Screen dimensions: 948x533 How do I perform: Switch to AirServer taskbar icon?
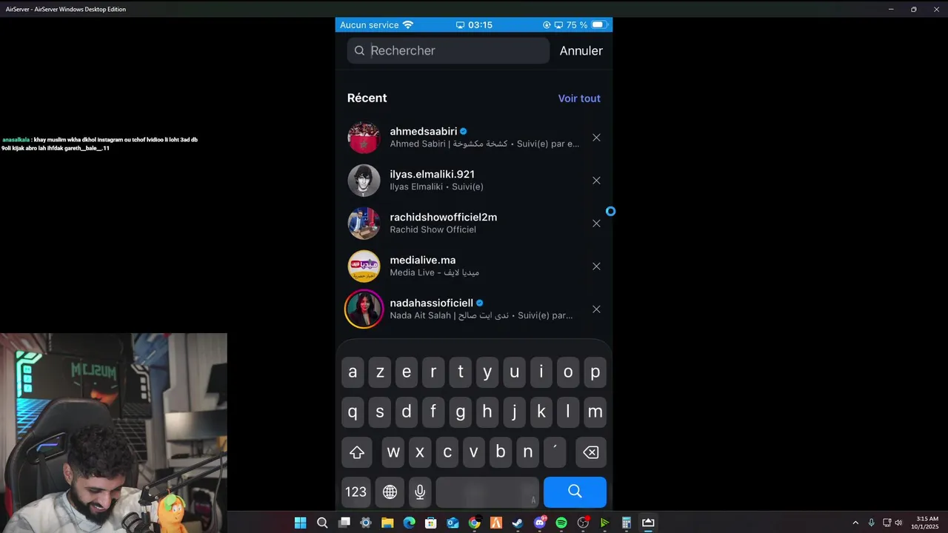[648, 523]
